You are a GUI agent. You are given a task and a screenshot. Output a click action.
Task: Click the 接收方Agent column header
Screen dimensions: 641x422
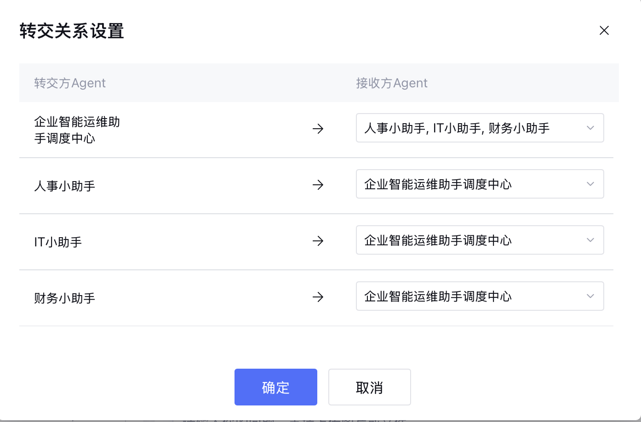tap(391, 83)
